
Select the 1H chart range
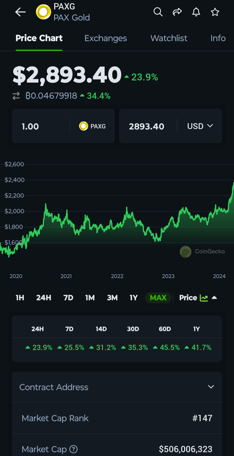click(20, 298)
